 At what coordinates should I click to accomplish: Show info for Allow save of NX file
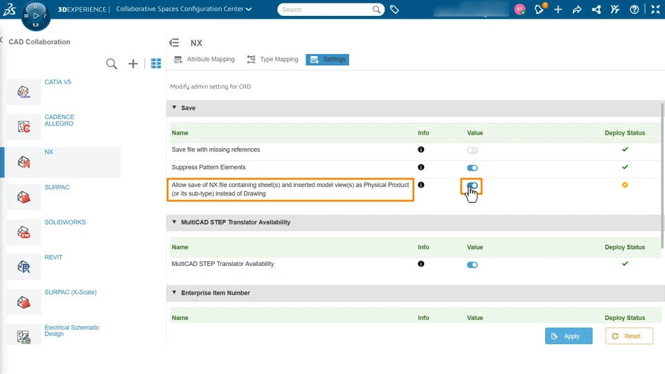(420, 185)
